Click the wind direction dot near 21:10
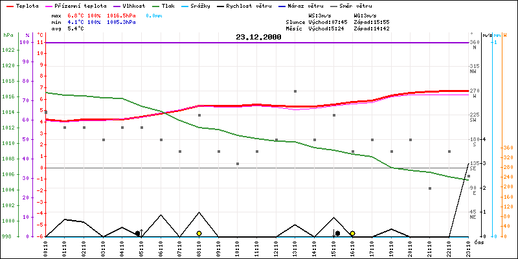This screenshot has width=518, height=259. tap(429, 188)
